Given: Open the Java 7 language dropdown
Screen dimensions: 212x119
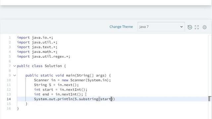Looking at the screenshot, I should click(x=161, y=27).
